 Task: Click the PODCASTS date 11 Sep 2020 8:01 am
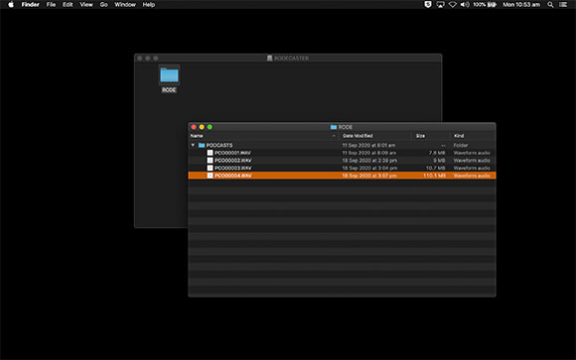click(x=368, y=146)
